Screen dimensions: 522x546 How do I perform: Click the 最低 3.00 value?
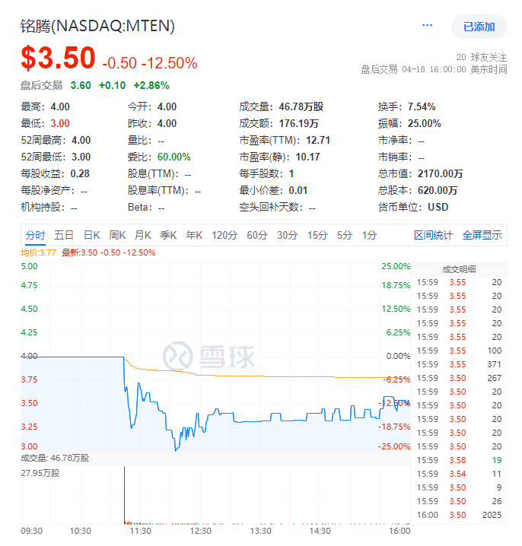[x=60, y=123]
